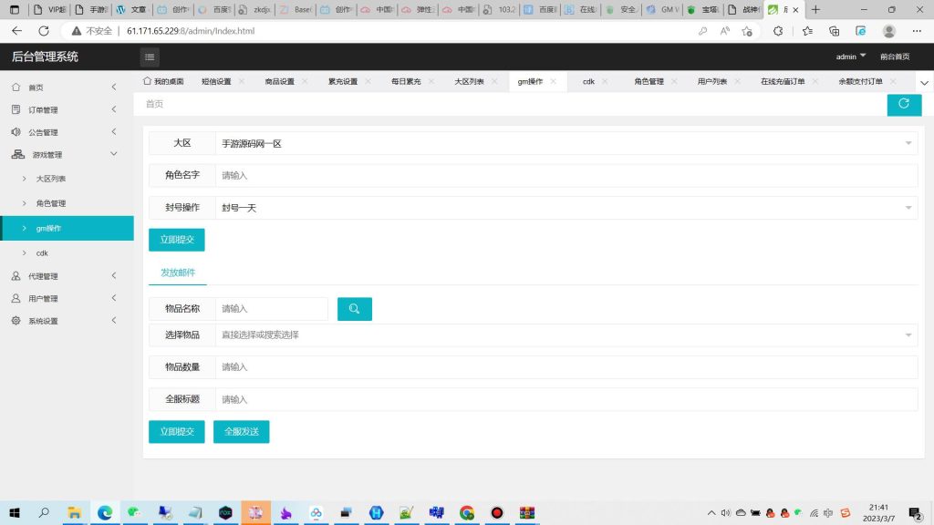Open 系统设置 in the sidebar
The image size is (934, 525).
coord(43,321)
